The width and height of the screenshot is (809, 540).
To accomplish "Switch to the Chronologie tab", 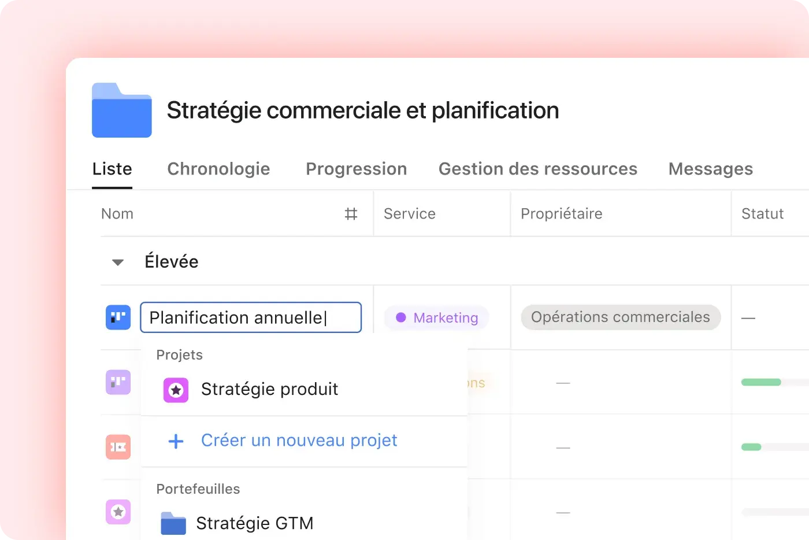I will [218, 169].
